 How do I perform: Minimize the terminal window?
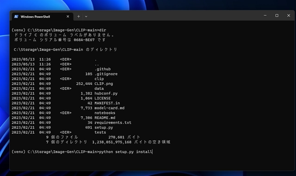pyautogui.click(x=265, y=15)
